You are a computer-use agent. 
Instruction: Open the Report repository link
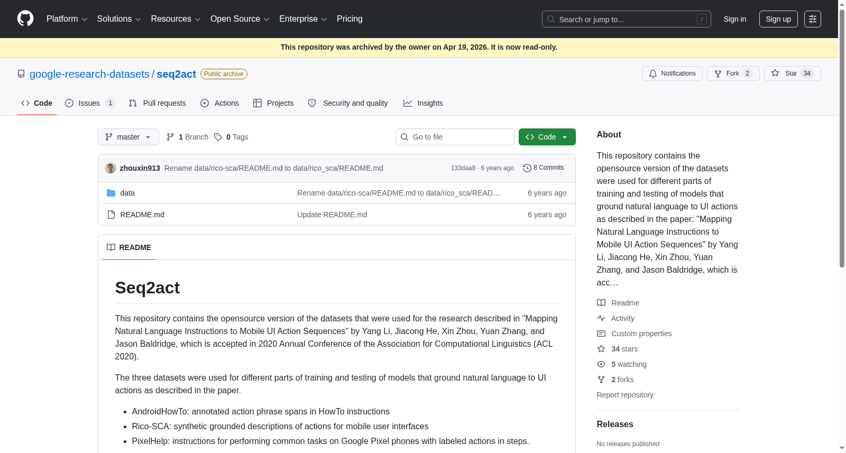click(625, 395)
